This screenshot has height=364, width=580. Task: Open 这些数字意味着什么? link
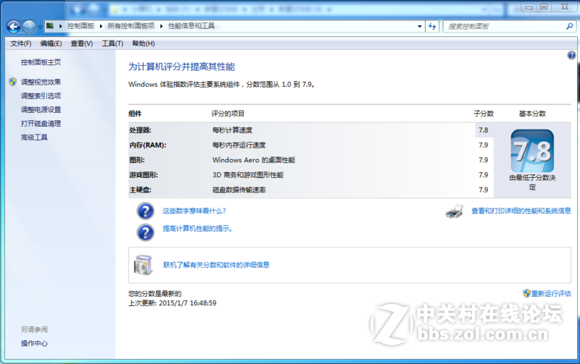194,211
